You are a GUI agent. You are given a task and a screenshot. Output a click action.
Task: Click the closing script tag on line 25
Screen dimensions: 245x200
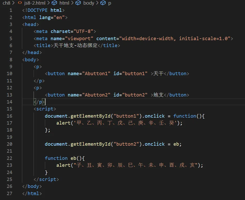point(46,179)
